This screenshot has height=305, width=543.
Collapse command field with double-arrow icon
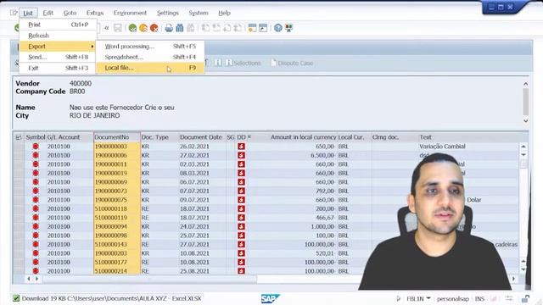[x=107, y=28]
